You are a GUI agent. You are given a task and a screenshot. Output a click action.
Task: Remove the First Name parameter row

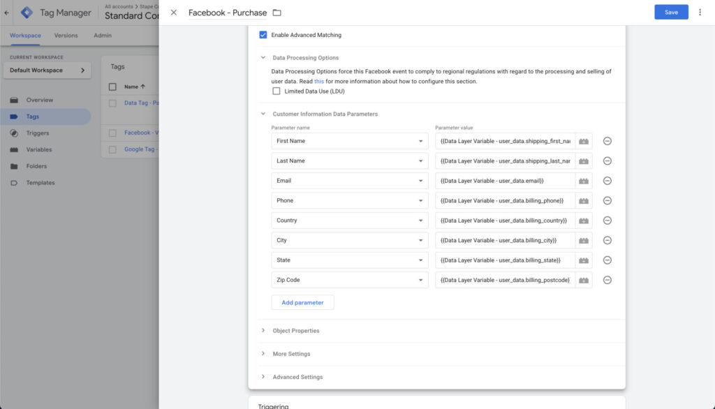point(607,141)
